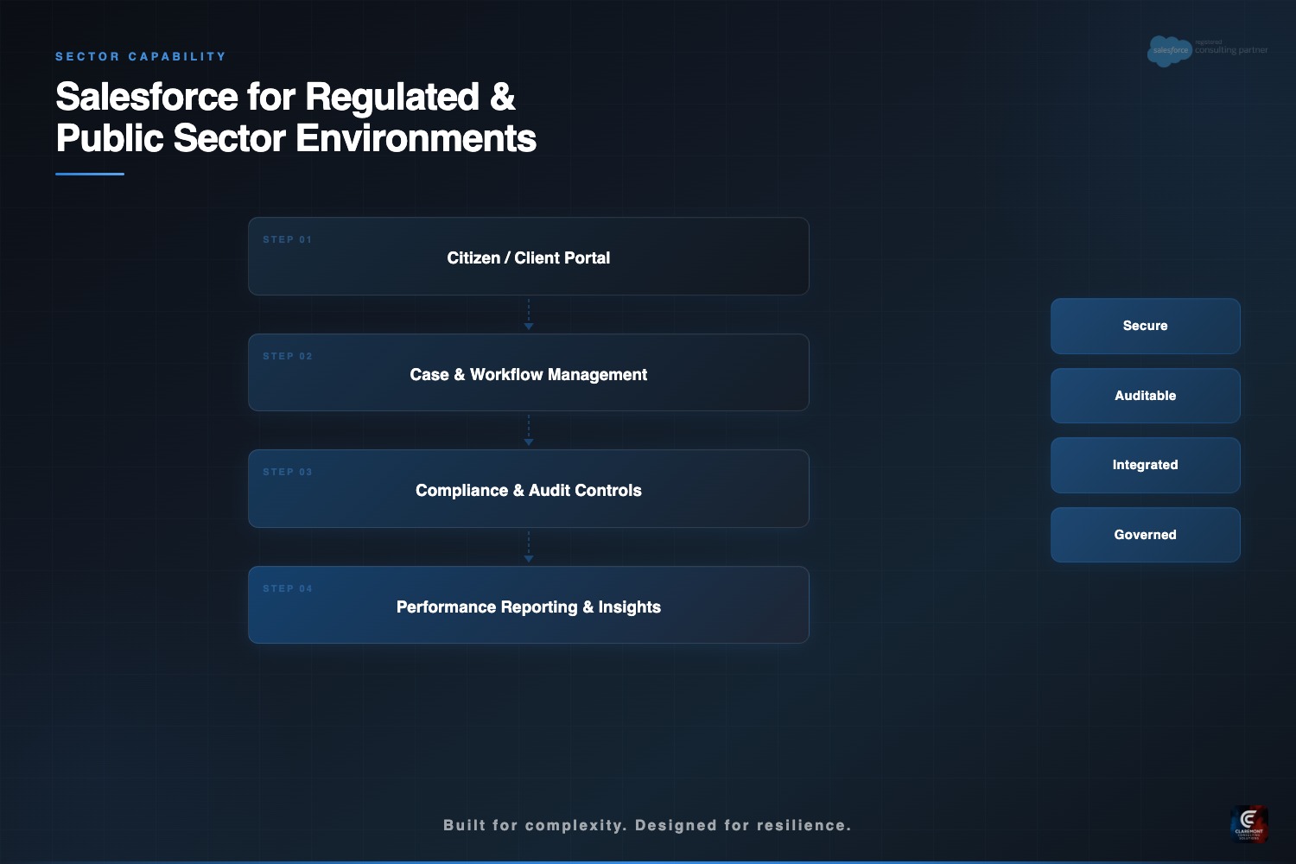Click the Integrated badge
1296x864 pixels.
coord(1145,465)
